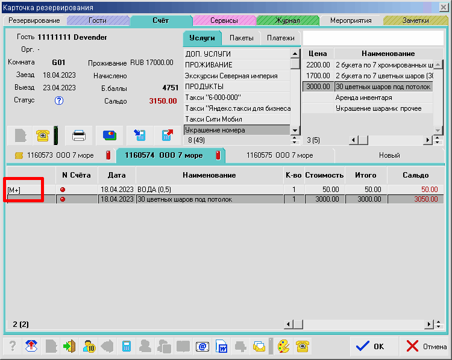Click the stepper arrows beside 8 (49)
This screenshot has width=452, height=360.
pos(295,140)
